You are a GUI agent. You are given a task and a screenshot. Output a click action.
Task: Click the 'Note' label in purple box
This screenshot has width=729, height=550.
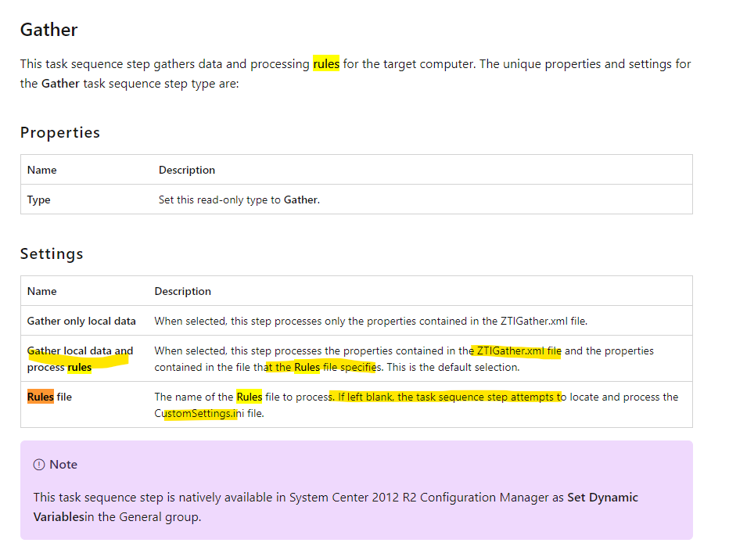point(63,465)
